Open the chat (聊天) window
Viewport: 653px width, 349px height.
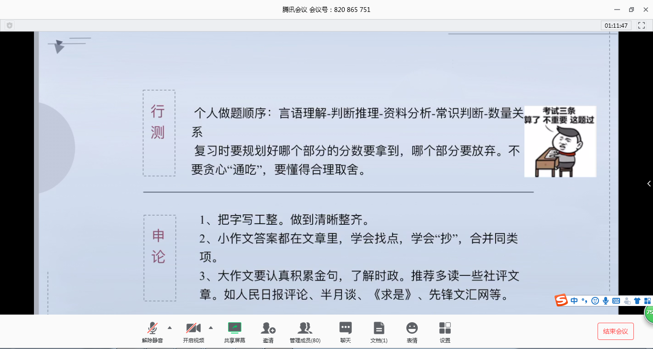click(x=346, y=328)
